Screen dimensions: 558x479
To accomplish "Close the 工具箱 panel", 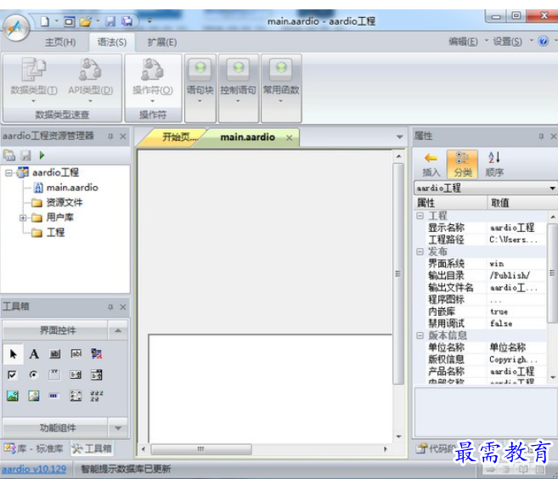I will tap(123, 307).
